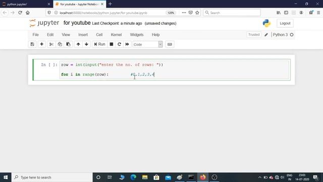Click the Jupyter logo
323x182 pixels.
[x=44, y=23]
